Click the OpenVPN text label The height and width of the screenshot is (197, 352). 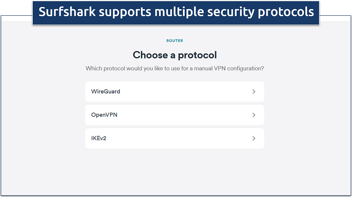(x=104, y=115)
